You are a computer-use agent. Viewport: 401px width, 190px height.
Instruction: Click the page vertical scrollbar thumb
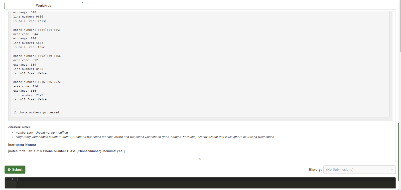pyautogui.click(x=400, y=26)
